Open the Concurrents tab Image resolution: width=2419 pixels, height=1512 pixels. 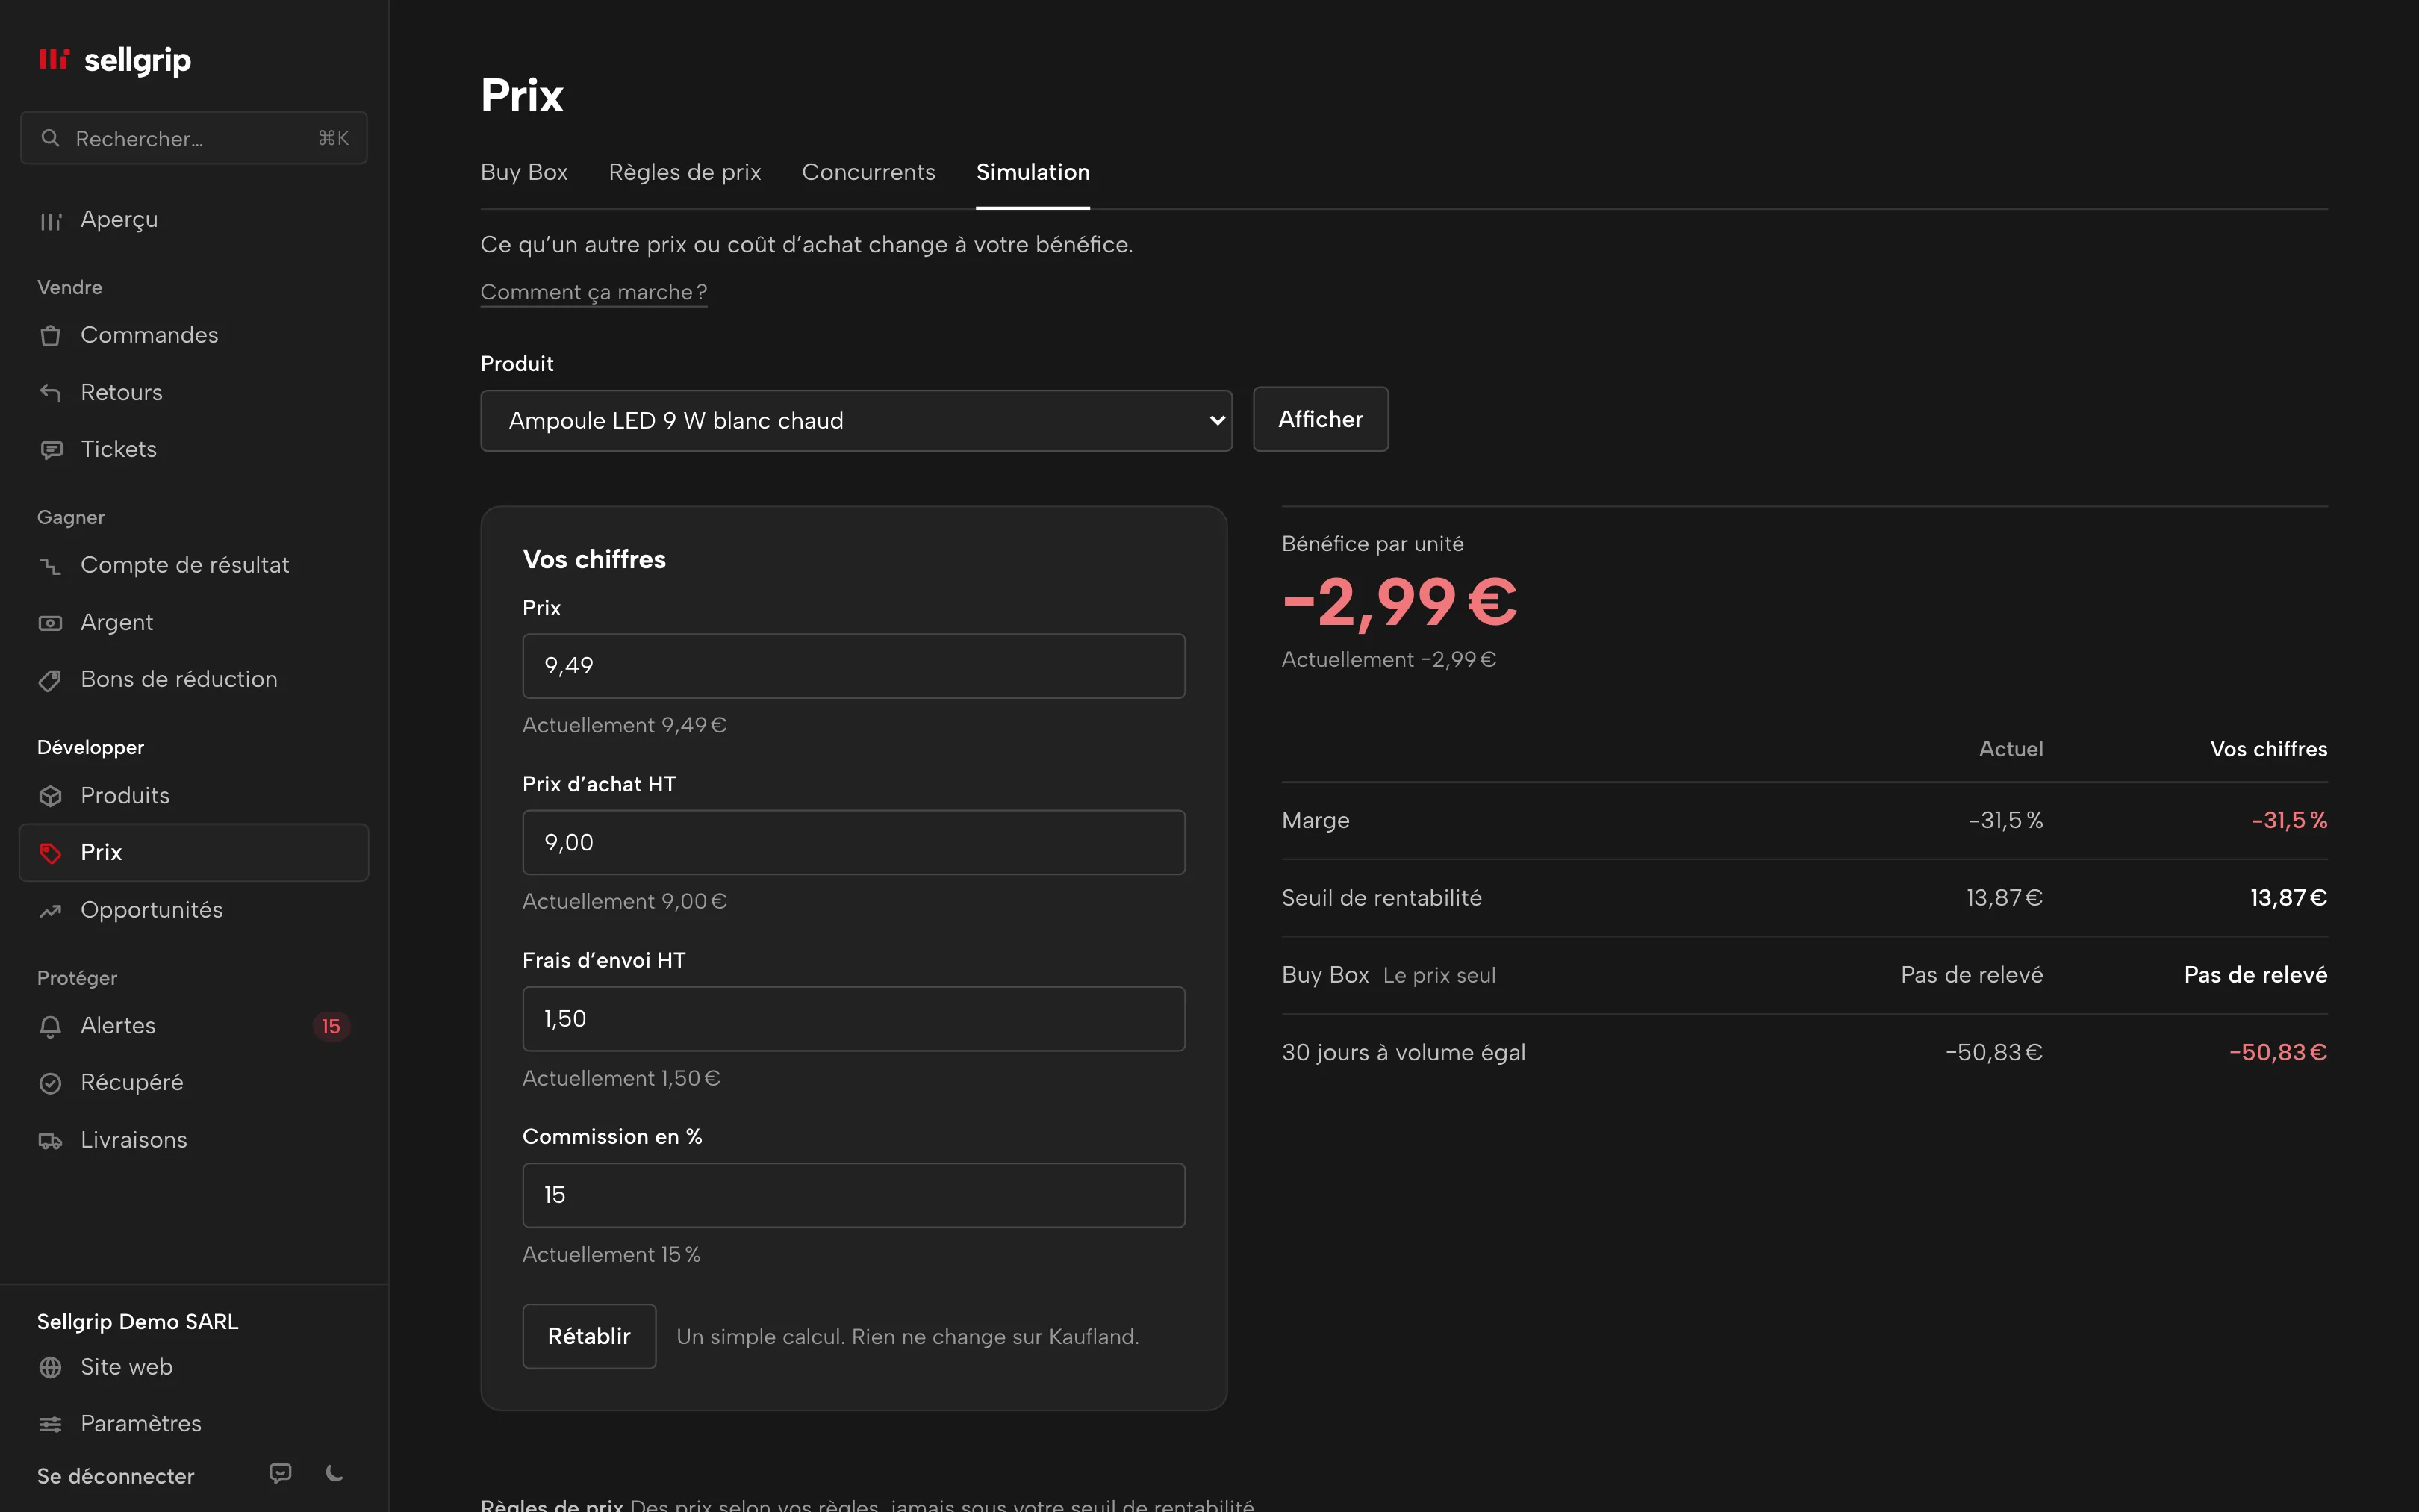[868, 172]
